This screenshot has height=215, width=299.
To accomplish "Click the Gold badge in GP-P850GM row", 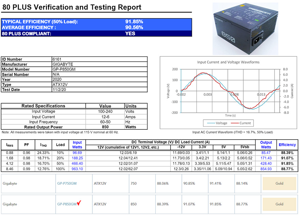I will 279,204.
